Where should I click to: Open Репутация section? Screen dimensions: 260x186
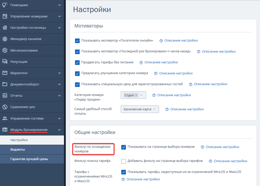pyautogui.click(x=32, y=62)
